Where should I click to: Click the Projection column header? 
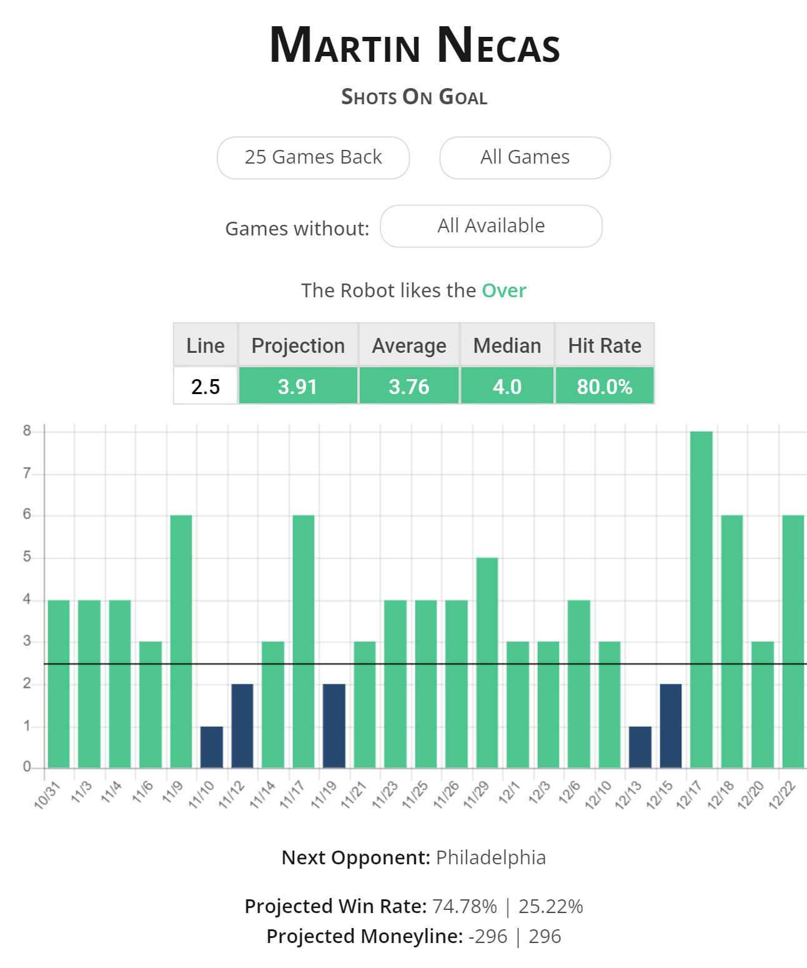298,345
